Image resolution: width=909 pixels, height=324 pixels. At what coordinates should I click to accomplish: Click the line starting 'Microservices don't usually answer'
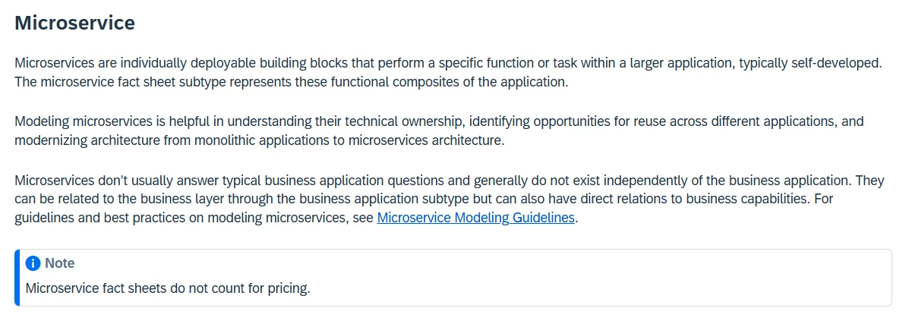pos(304,180)
